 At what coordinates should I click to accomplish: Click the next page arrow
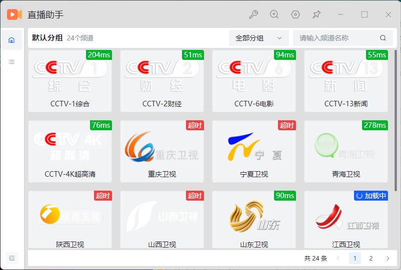coord(387,258)
